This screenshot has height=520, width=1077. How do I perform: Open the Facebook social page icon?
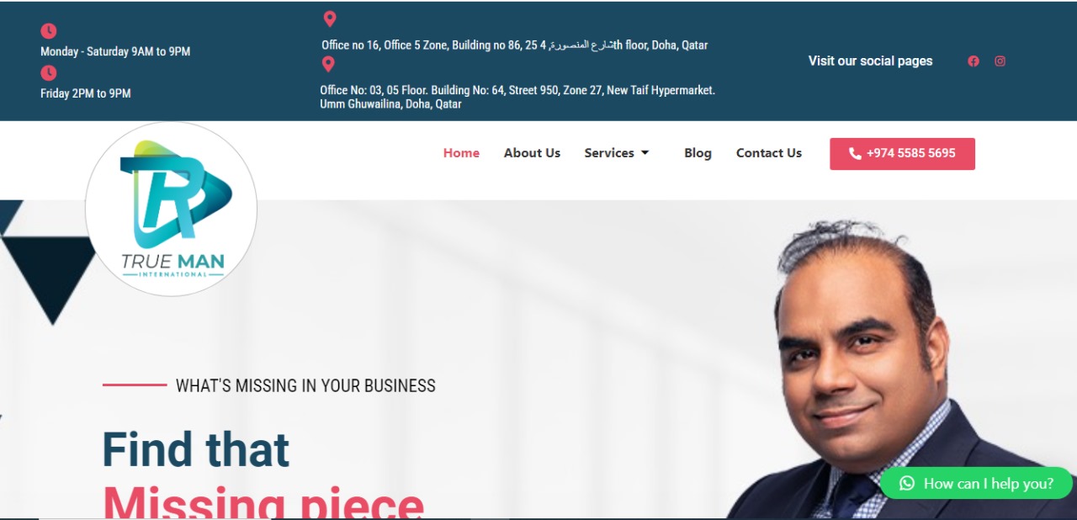pyautogui.click(x=974, y=61)
